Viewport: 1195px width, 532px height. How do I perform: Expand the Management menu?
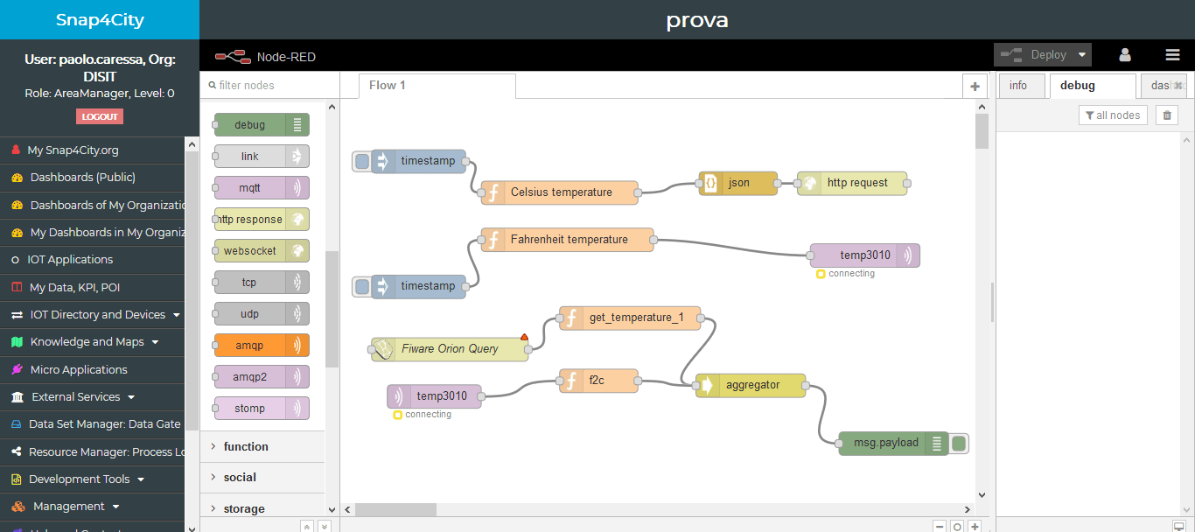[x=93, y=507]
